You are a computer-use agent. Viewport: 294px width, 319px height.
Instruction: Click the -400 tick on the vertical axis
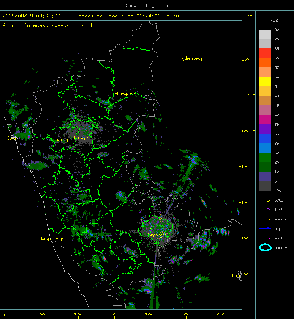(243, 238)
